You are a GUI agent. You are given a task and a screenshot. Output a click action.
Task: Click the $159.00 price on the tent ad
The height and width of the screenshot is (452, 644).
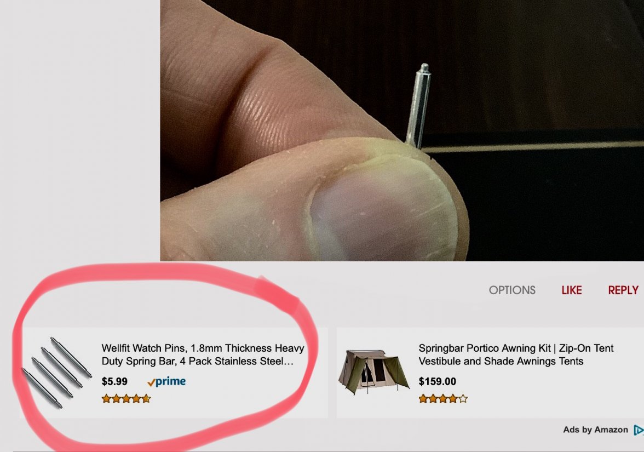tap(438, 381)
